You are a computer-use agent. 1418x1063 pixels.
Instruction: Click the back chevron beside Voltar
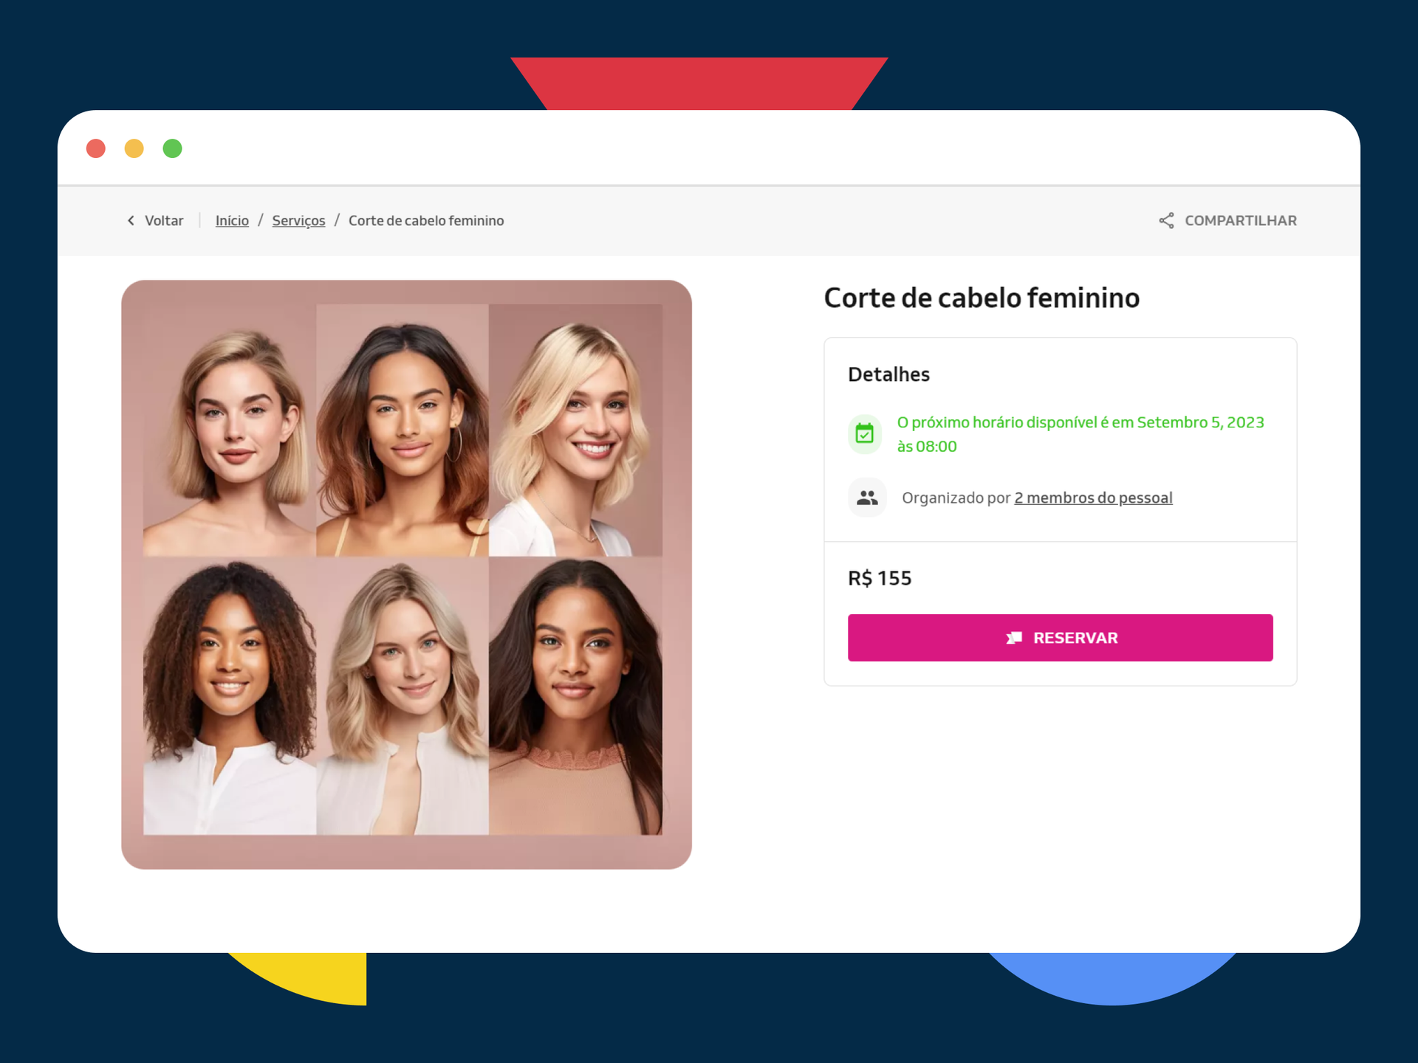(131, 221)
